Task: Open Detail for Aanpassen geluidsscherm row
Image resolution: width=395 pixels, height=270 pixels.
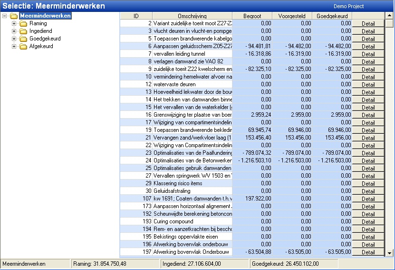Action: 368,47
